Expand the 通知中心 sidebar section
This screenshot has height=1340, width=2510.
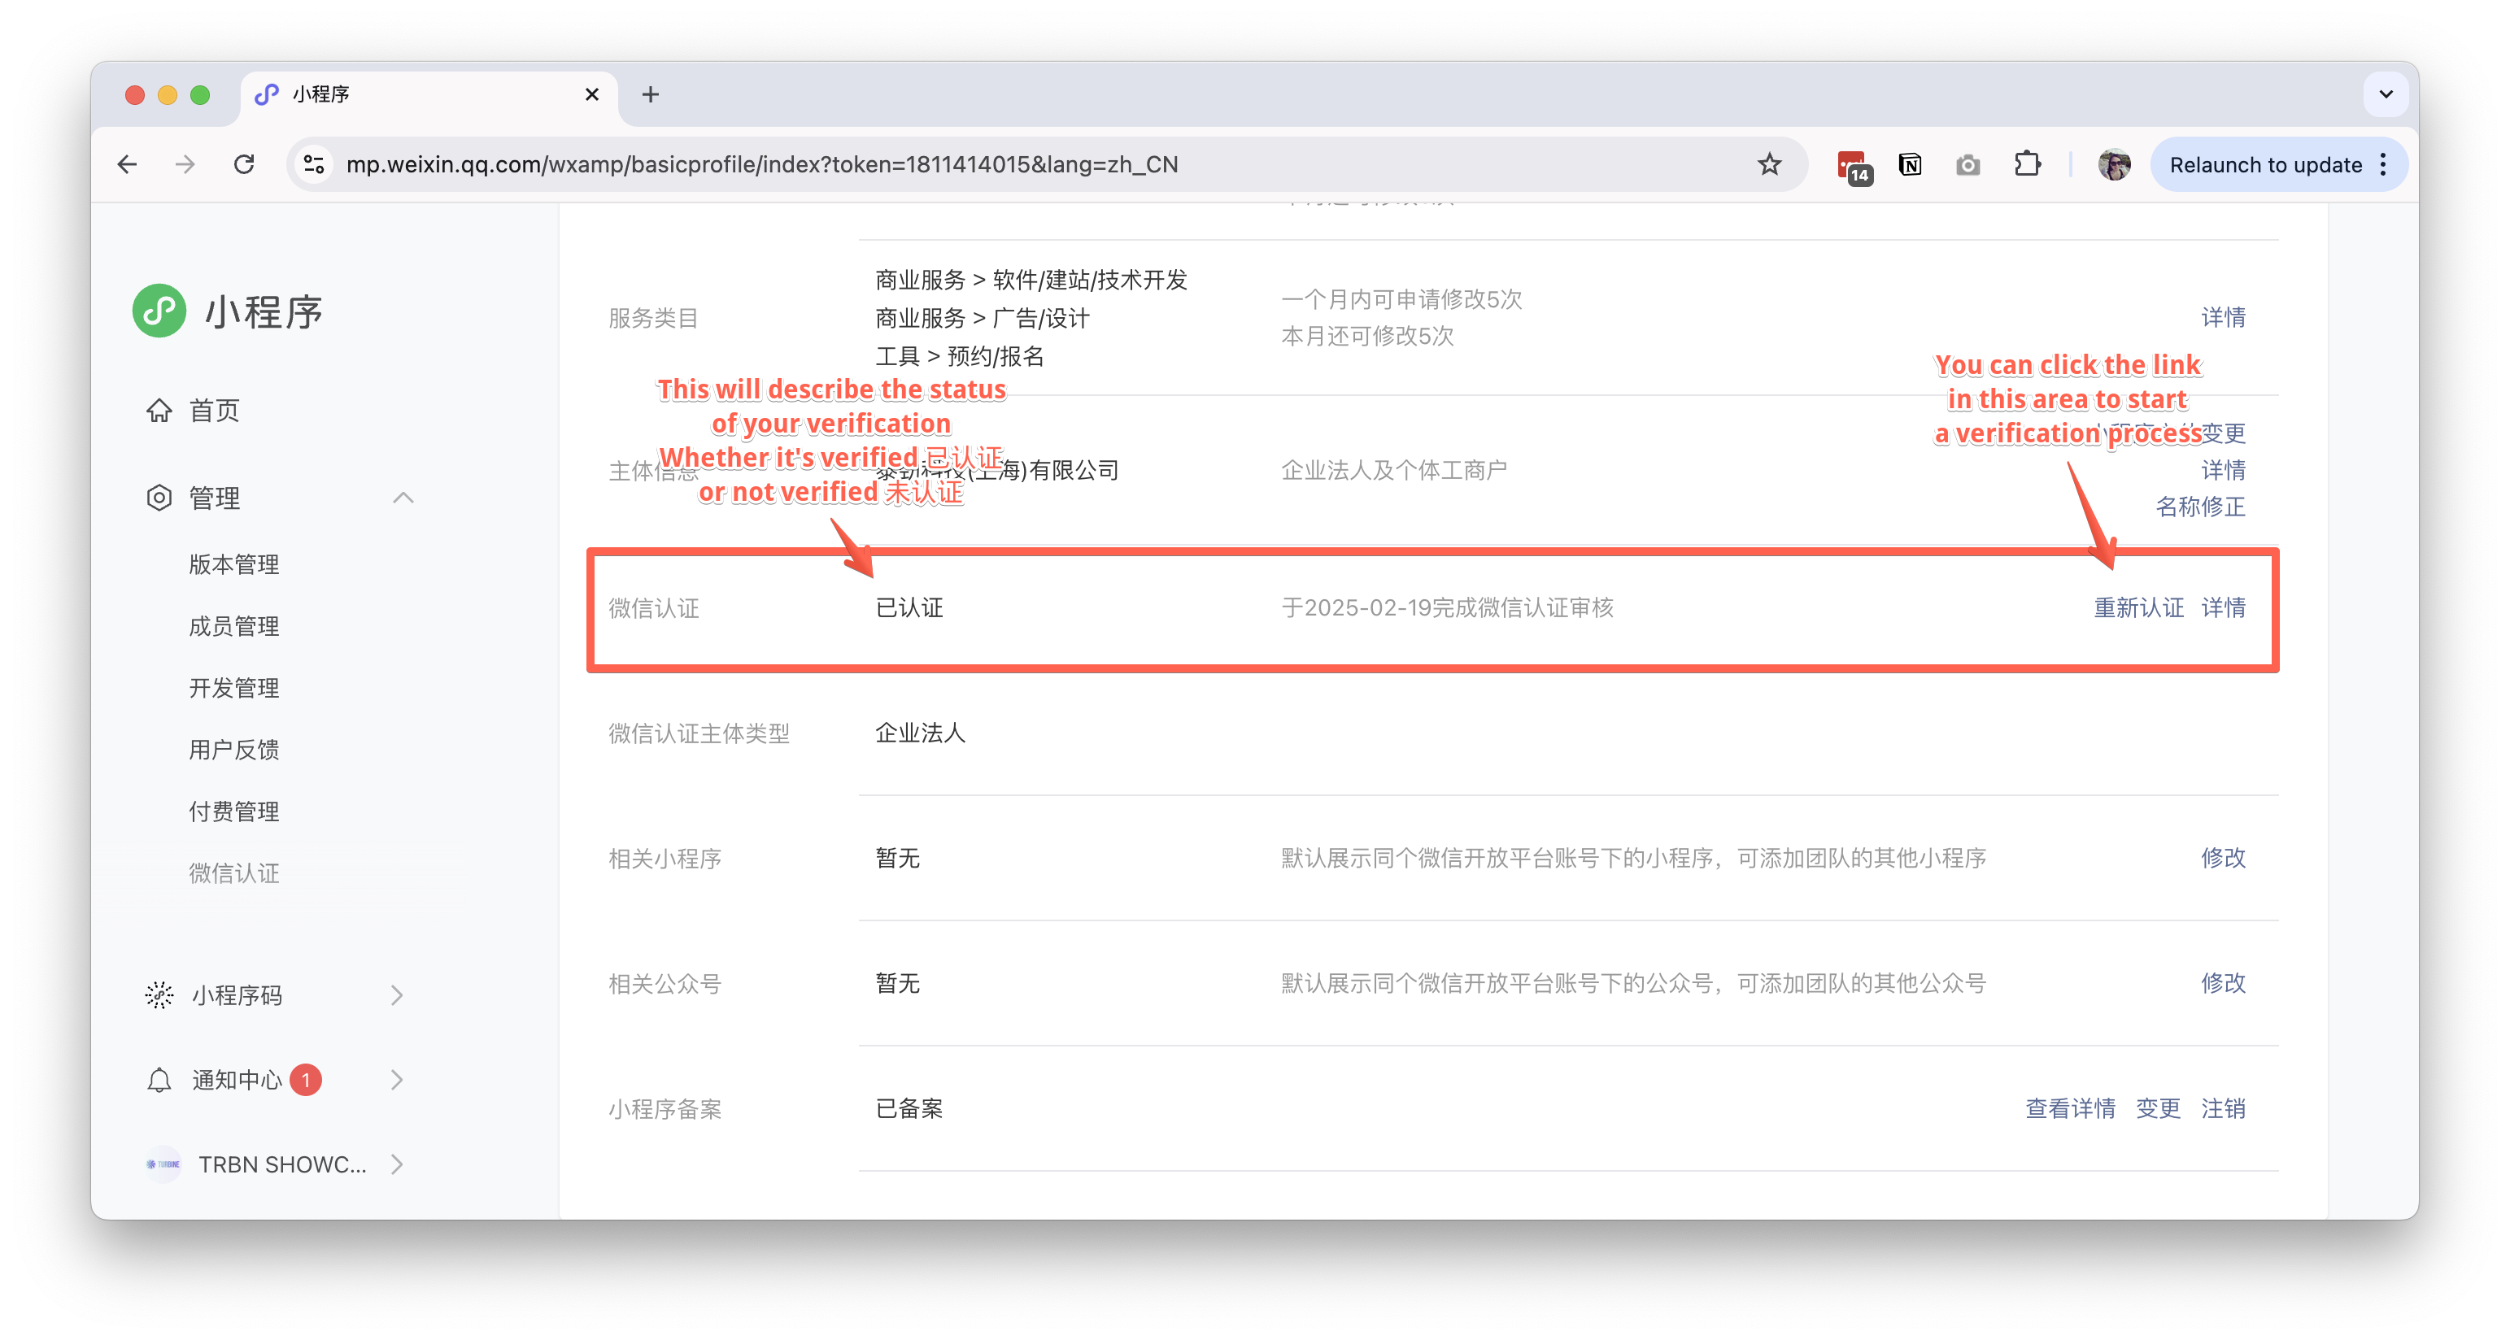397,1080
